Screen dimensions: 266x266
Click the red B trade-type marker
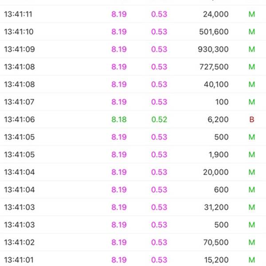click(252, 119)
